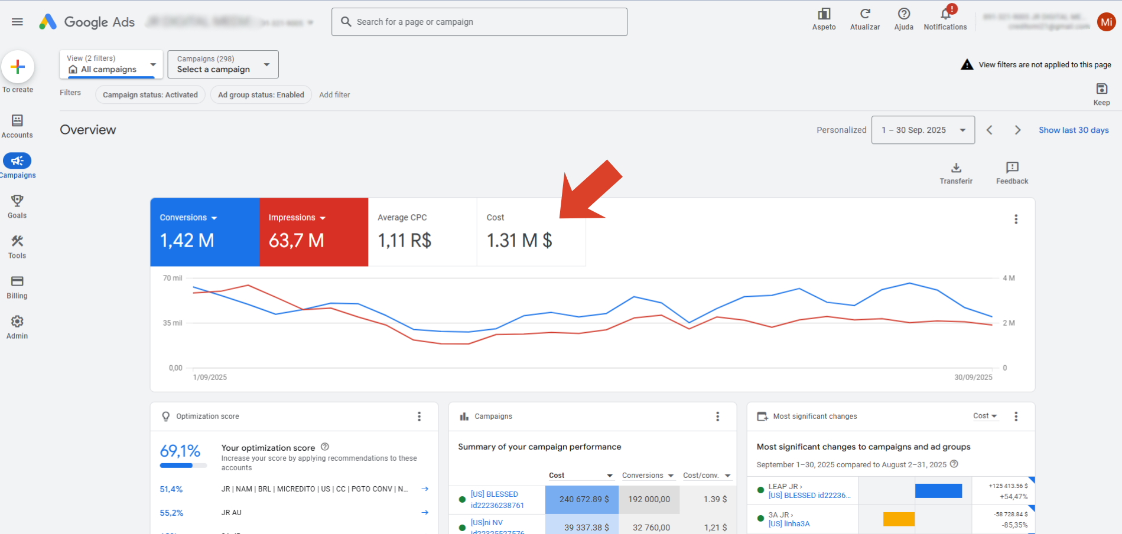
Task: Click help icon beside comparison date text
Action: pos(954,464)
